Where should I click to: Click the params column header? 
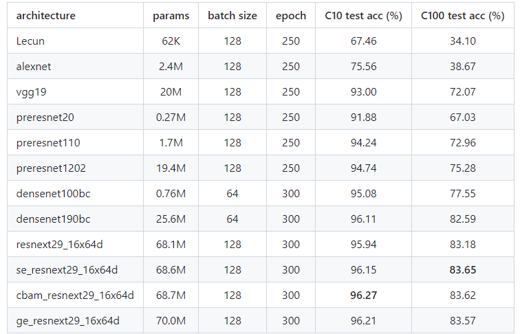[x=171, y=15]
